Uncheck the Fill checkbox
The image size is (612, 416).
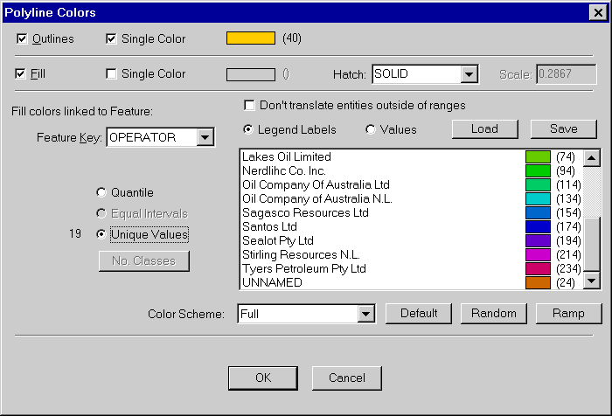click(20, 73)
